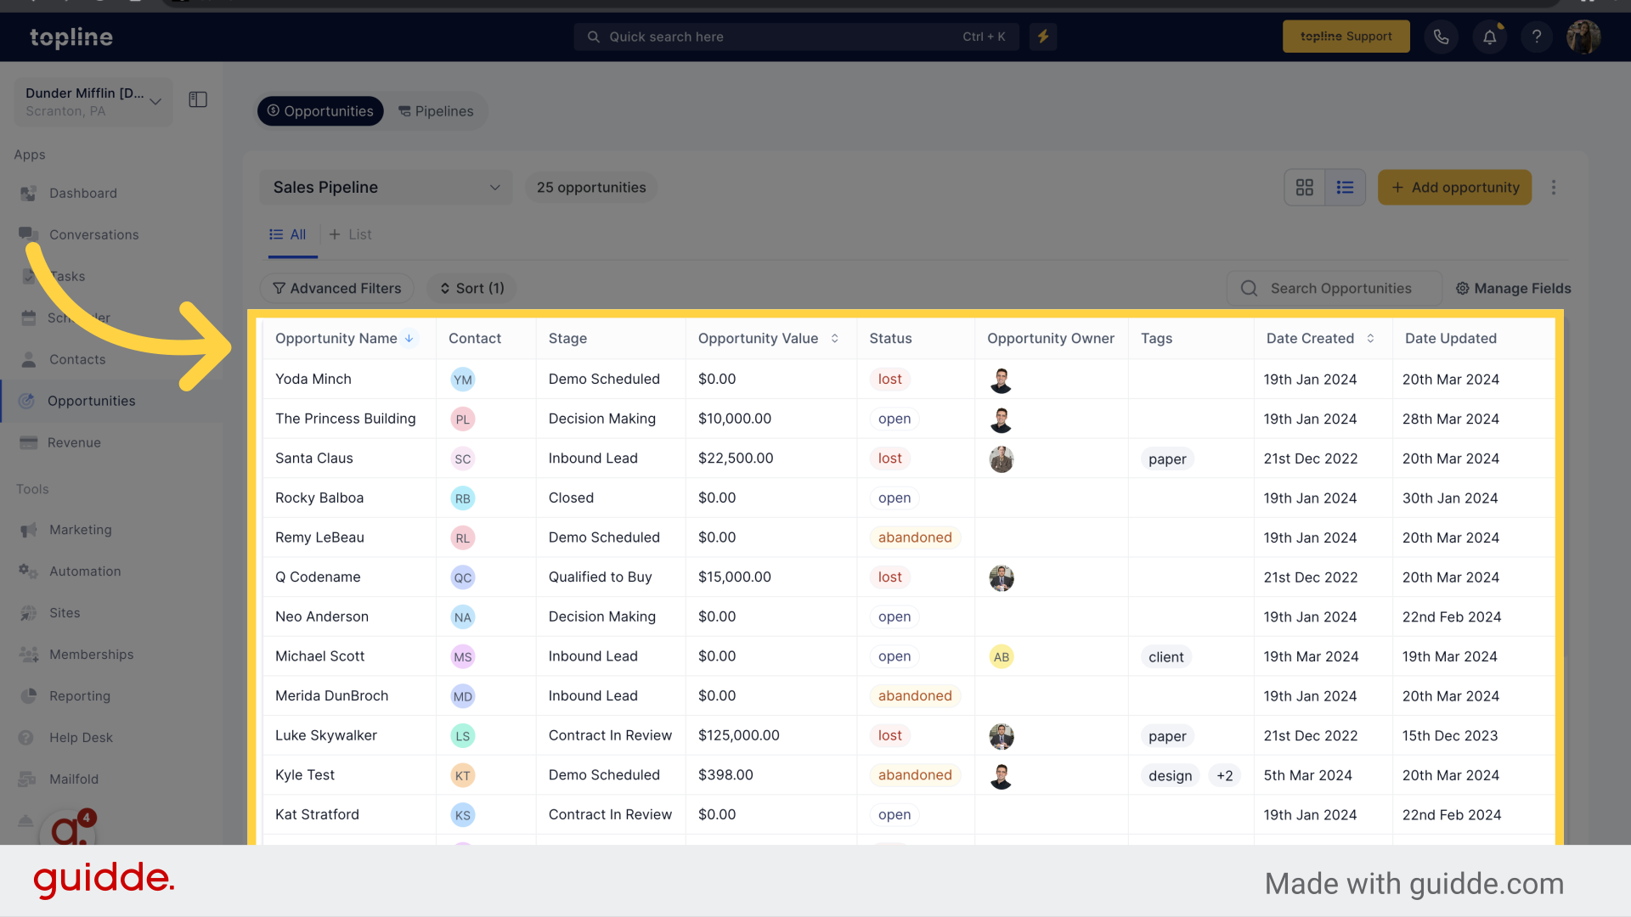Click the topline Support button

coord(1346,37)
